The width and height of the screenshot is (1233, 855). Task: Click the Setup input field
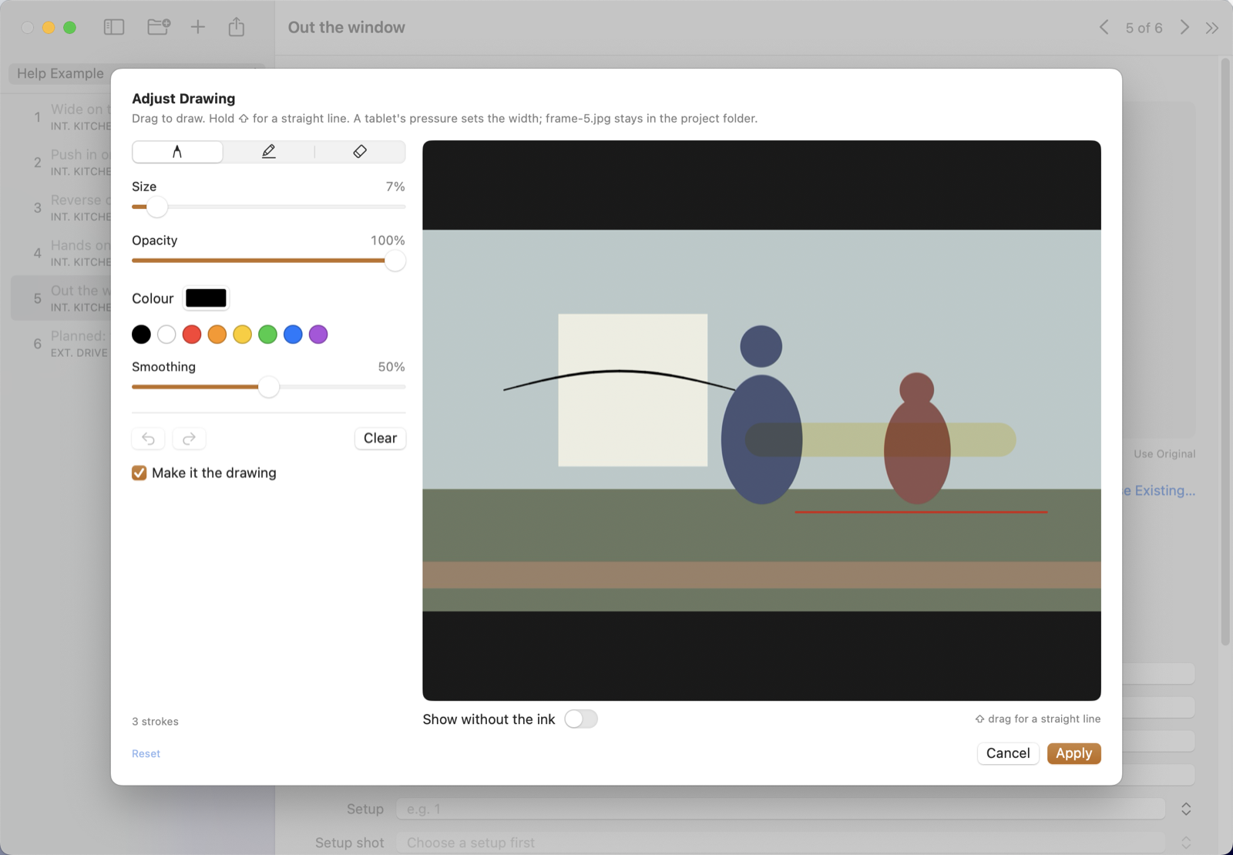click(x=780, y=809)
